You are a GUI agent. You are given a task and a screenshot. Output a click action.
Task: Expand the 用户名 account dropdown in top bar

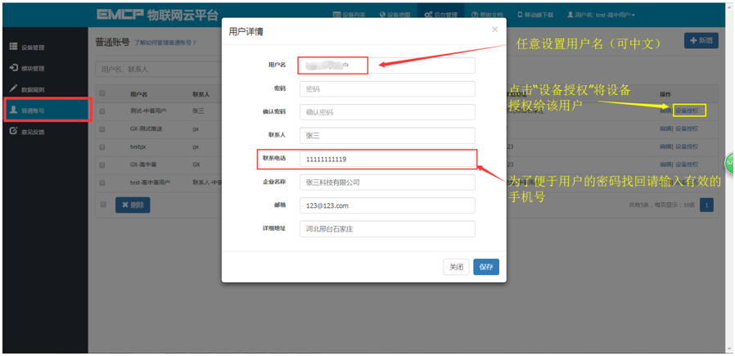(602, 15)
